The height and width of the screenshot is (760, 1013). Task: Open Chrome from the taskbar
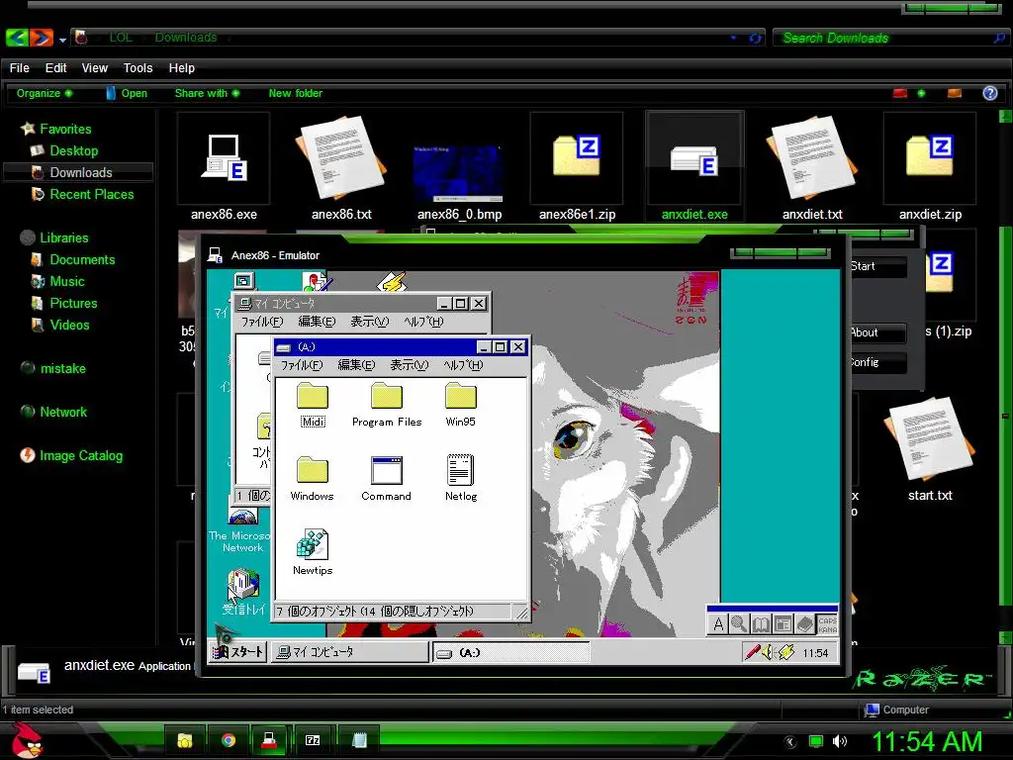(229, 740)
